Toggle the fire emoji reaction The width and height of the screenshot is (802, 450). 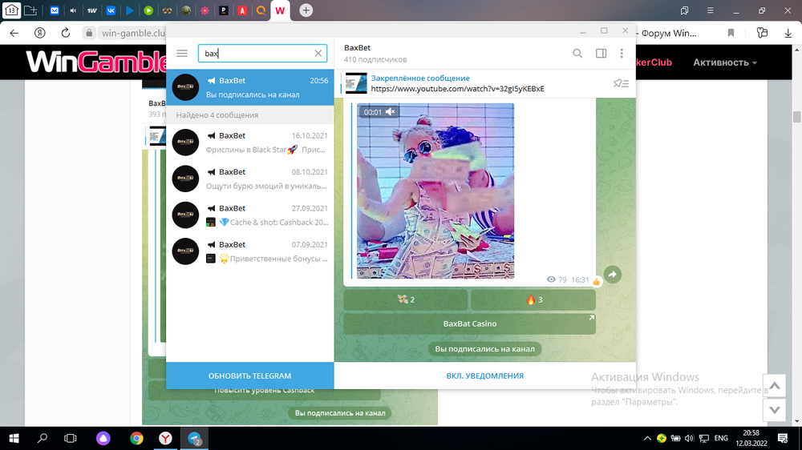click(x=533, y=300)
